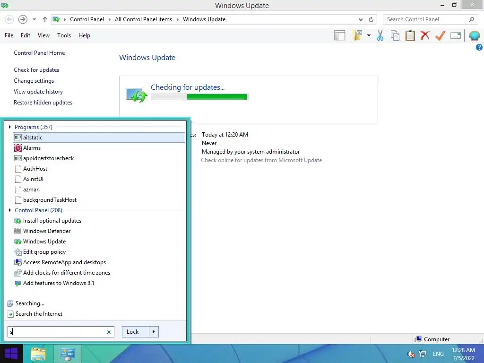The width and height of the screenshot is (484, 363).
Task: Click the Back navigation arrow
Action: click(x=9, y=19)
